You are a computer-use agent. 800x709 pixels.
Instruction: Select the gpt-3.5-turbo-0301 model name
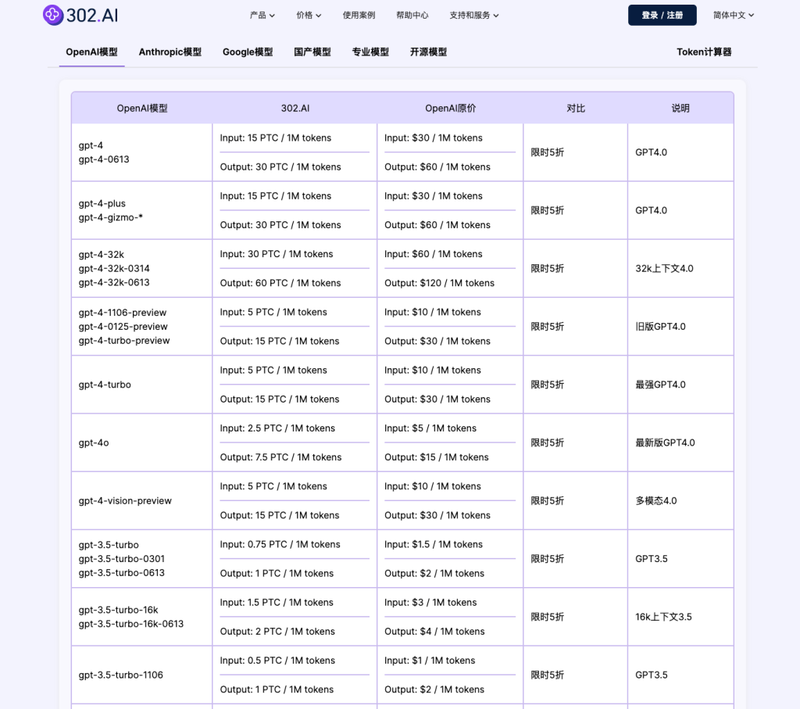[121, 559]
